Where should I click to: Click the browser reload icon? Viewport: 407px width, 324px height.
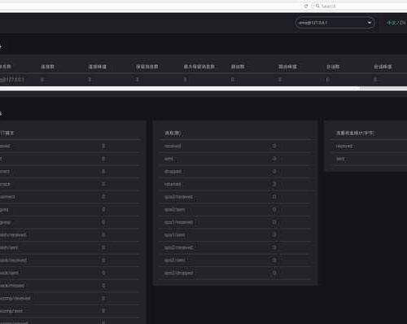(x=306, y=6)
